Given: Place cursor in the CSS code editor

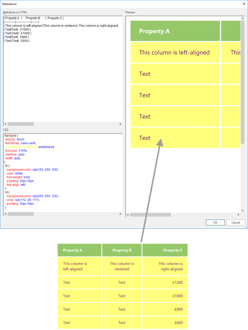Looking at the screenshot, I should (x=76, y=176).
